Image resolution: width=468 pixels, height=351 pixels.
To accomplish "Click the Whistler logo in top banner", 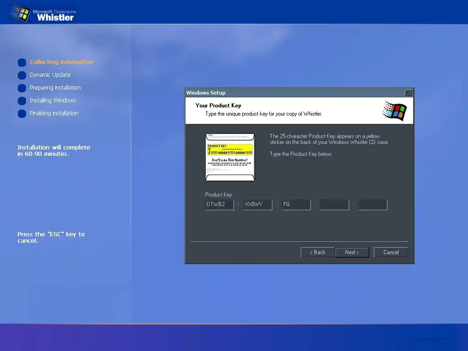I will click(x=43, y=13).
